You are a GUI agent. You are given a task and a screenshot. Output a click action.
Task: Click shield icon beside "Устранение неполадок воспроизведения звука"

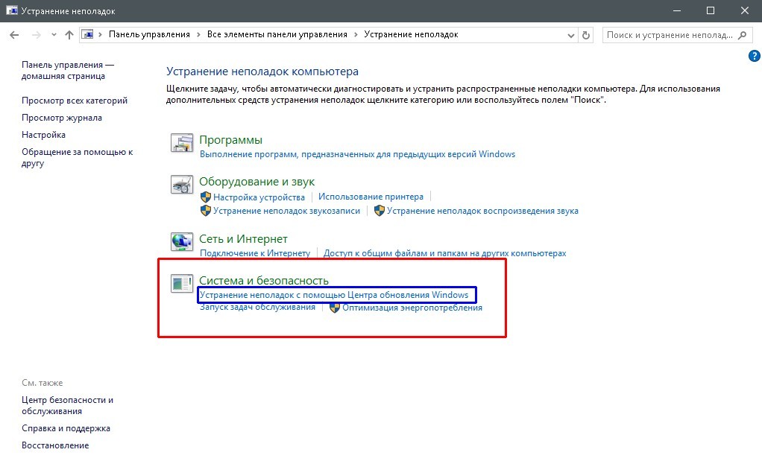click(x=380, y=211)
